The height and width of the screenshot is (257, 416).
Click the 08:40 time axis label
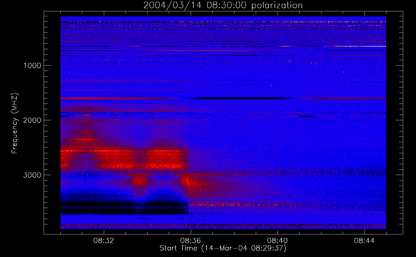(278, 241)
